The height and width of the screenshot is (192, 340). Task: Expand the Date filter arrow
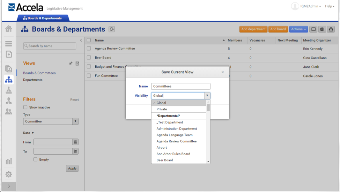33,133
